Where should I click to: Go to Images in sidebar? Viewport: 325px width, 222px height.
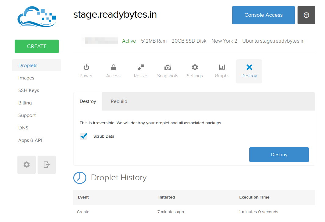26,78
